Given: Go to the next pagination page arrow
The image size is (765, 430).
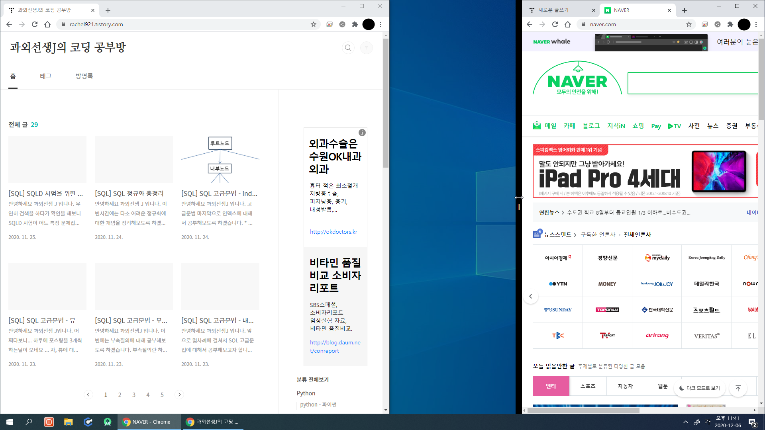Looking at the screenshot, I should [179, 395].
